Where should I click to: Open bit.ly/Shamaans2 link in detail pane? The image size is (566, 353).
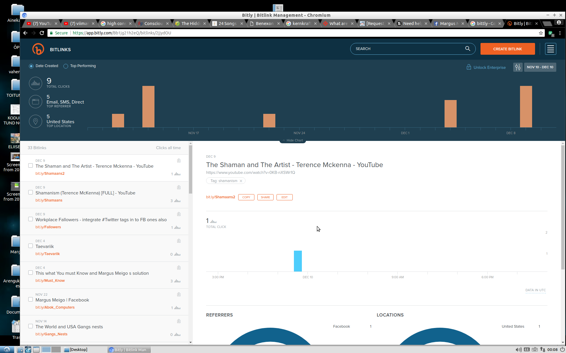pyautogui.click(x=221, y=197)
